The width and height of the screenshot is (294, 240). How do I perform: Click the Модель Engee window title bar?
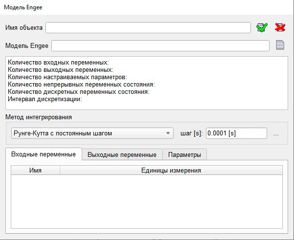click(147, 6)
